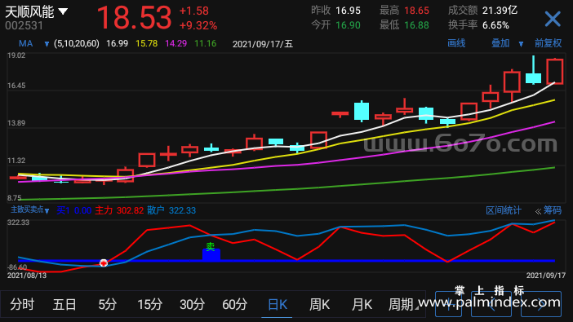Go to previous stock with left arrow
The image size is (573, 322).
[491, 303]
